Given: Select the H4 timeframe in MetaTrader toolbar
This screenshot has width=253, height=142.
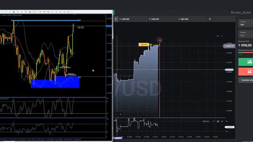Looking at the screenshot, I should (56, 12).
